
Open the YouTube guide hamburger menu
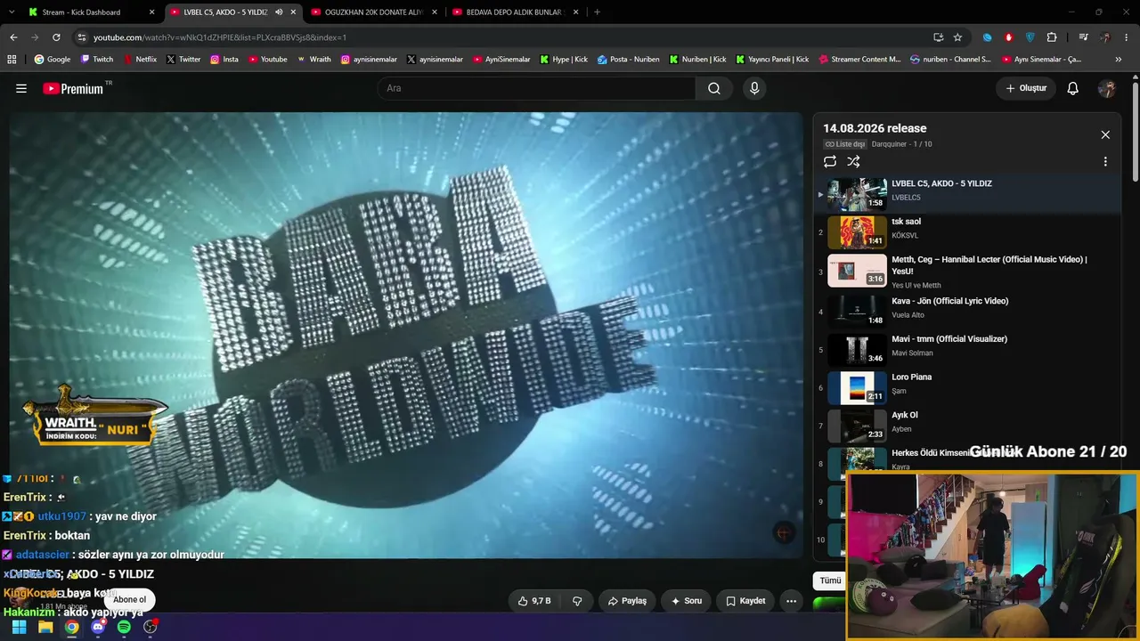21,88
